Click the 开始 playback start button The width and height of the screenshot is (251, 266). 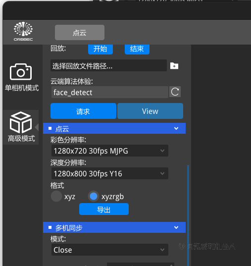[x=100, y=49]
